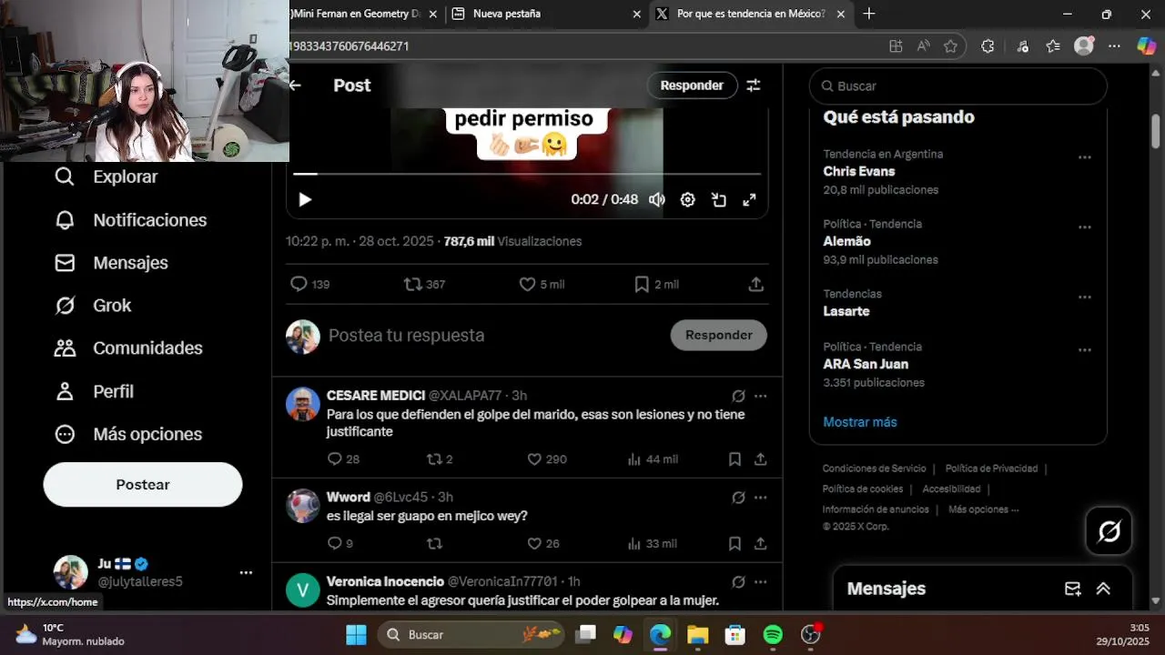1165x655 pixels.
Task: Repost CESARE MEDICI comment
Action: pos(440,459)
